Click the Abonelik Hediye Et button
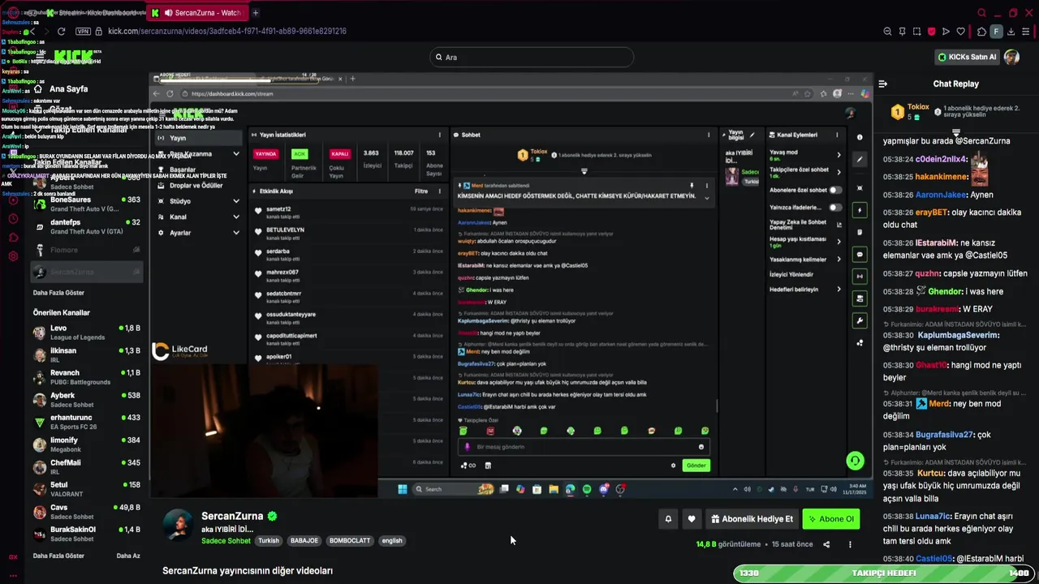This screenshot has width=1039, height=584. click(752, 519)
